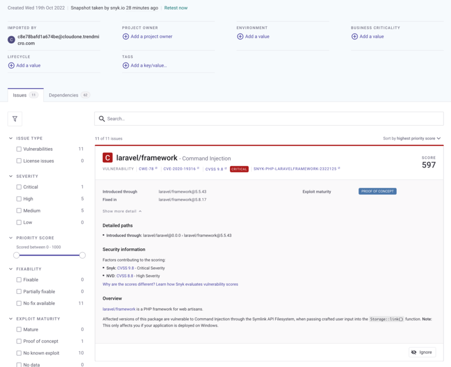Viewport: 451px width, 367px height.
Task: Open Why are the scores different link
Action: click(x=170, y=284)
